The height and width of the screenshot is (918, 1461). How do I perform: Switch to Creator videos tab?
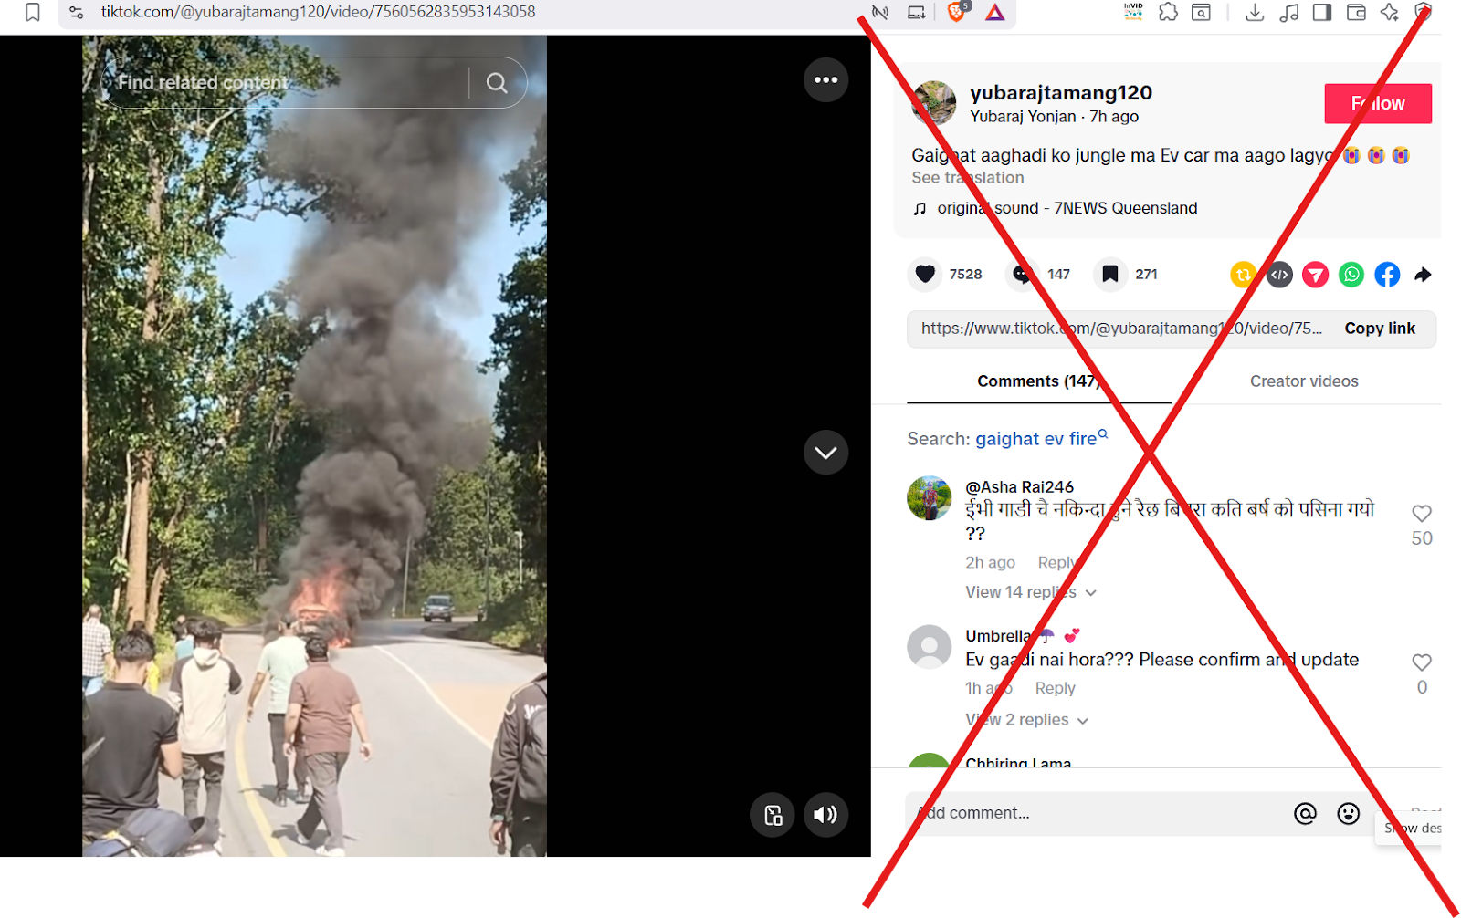(1303, 381)
